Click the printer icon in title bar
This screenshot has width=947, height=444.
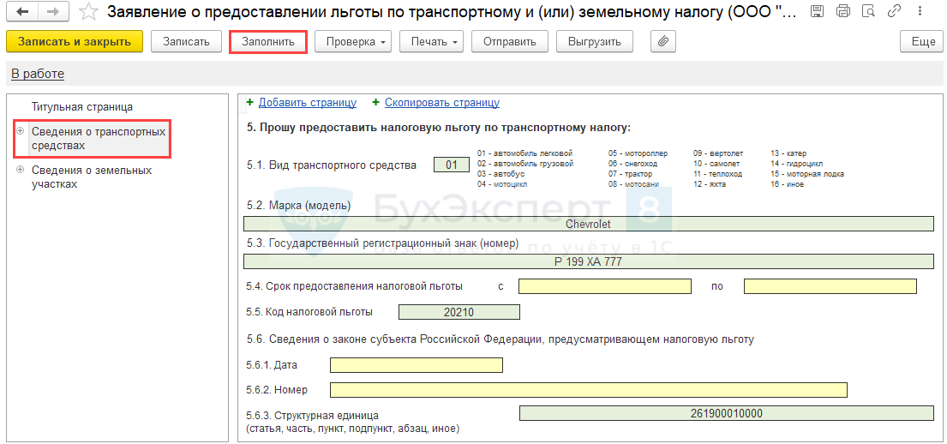click(x=842, y=12)
